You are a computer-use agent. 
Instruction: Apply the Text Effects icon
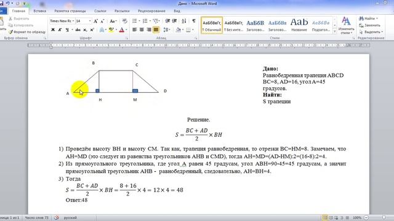point(102,30)
